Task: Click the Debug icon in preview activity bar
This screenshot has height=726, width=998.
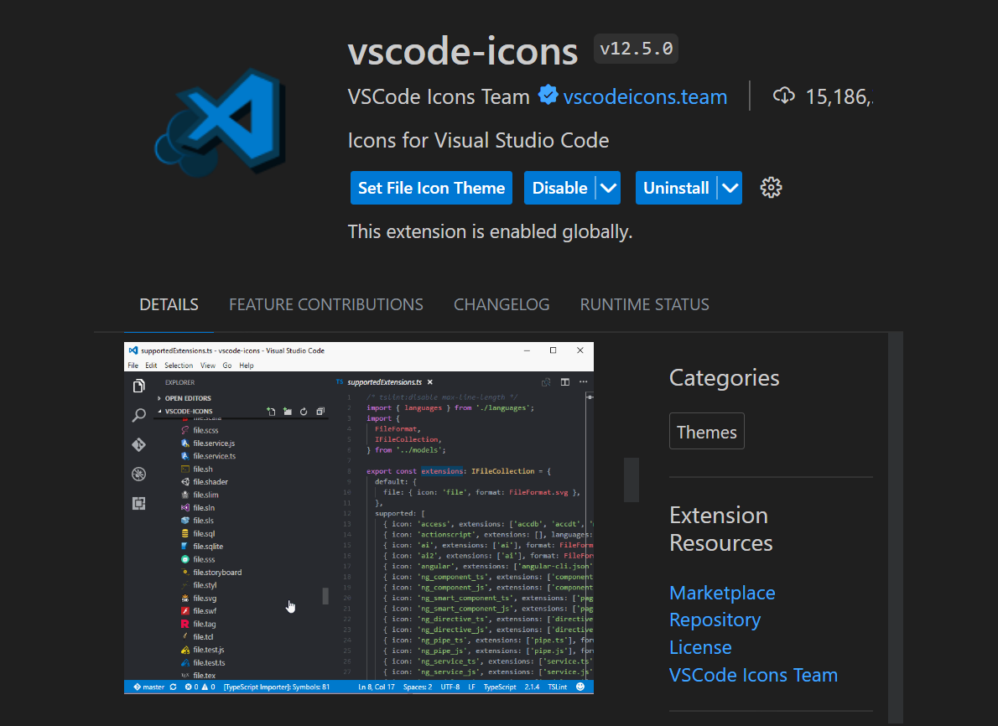Action: [x=138, y=474]
